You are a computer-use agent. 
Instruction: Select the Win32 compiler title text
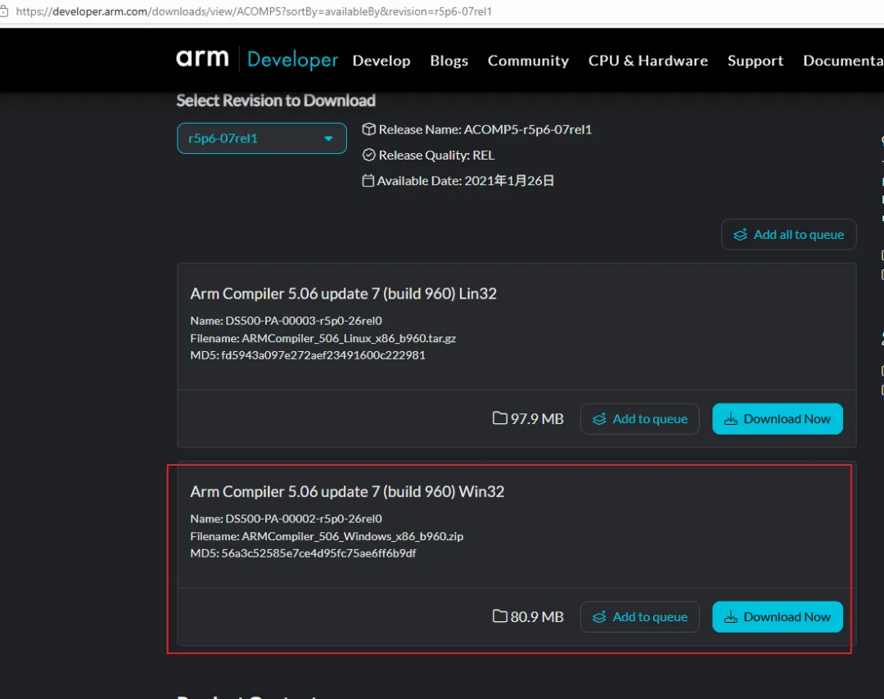[x=347, y=492]
